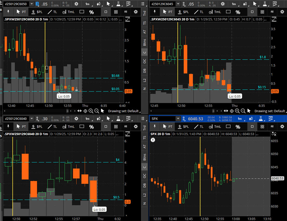Expand the 1m timeframe dropdown in the SPX chart
Viewport: 287px width, 221px height.
[241, 119]
